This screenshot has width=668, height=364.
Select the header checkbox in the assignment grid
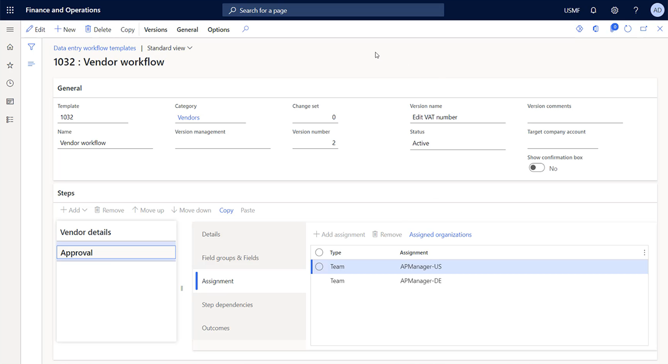tap(319, 252)
